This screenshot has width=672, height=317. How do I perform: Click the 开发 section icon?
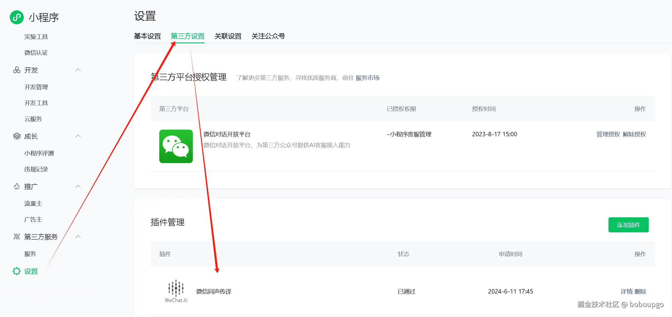point(17,70)
